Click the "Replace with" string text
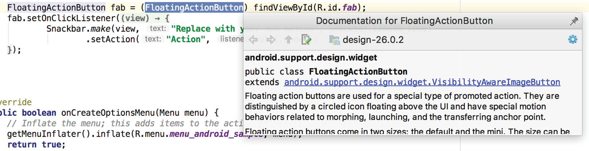 pyautogui.click(x=203, y=29)
